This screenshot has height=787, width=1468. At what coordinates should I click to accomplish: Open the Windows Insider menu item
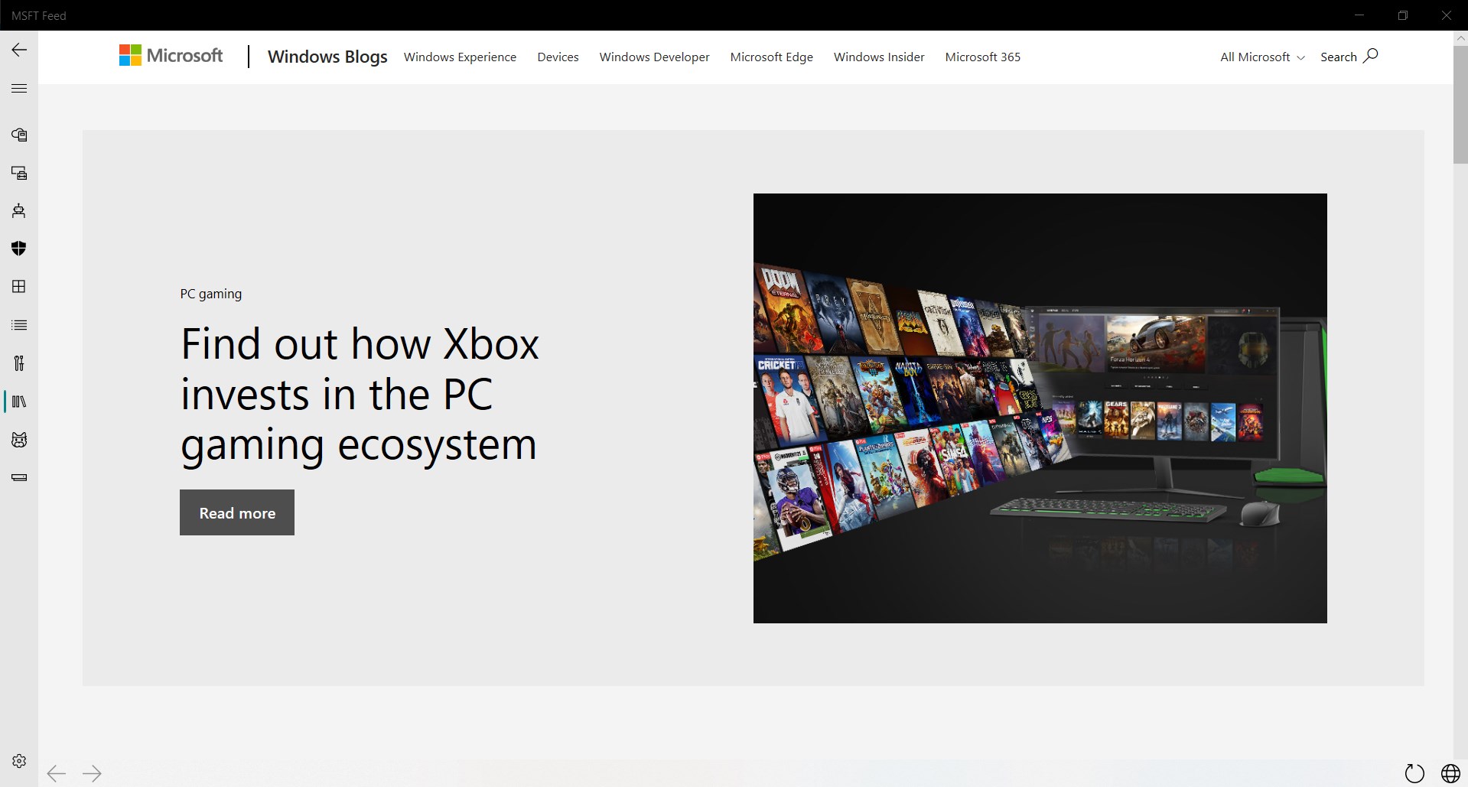click(879, 57)
